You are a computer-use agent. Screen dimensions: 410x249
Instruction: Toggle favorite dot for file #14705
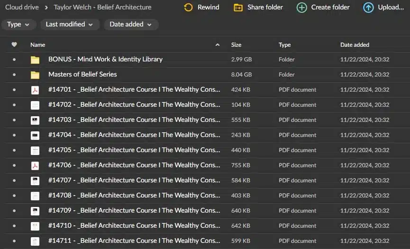(14, 150)
